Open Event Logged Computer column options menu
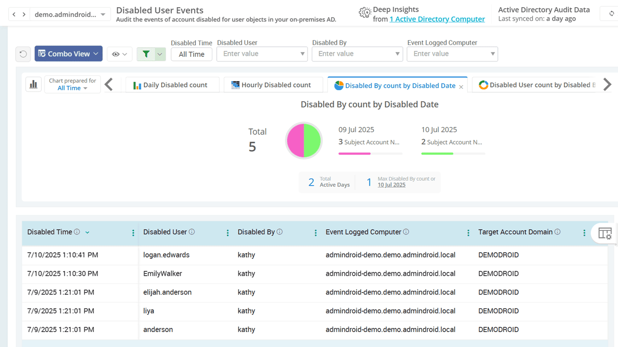Image resolution: width=618 pixels, height=347 pixels. click(468, 233)
